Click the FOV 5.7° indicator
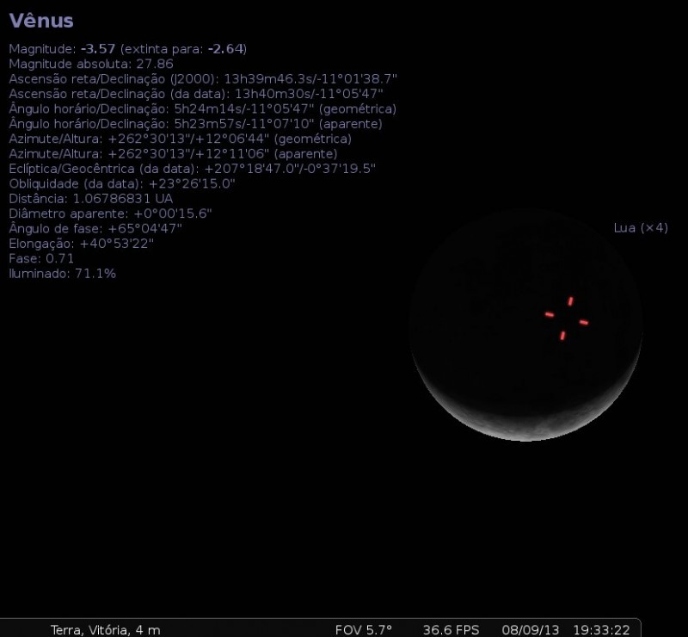The height and width of the screenshot is (637, 688). pyautogui.click(x=363, y=629)
